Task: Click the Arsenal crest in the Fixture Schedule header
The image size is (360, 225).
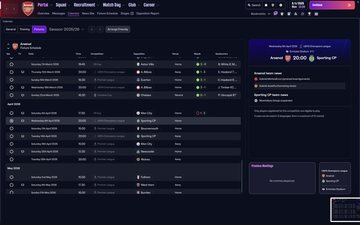Action: (x=15, y=46)
